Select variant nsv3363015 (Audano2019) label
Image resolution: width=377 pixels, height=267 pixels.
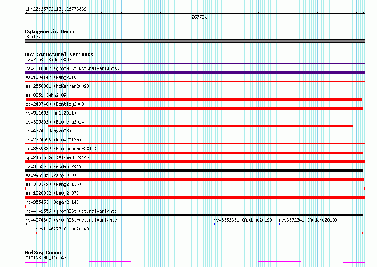[55, 166]
